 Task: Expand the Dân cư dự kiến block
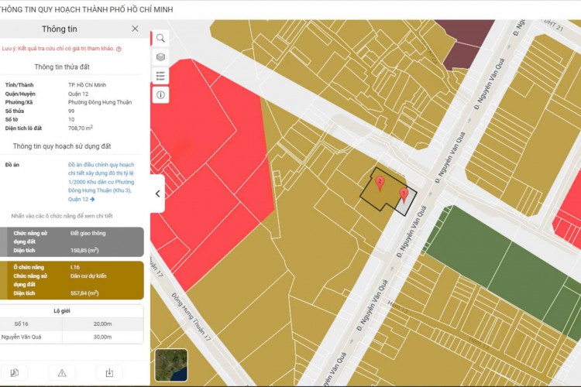tap(71, 279)
